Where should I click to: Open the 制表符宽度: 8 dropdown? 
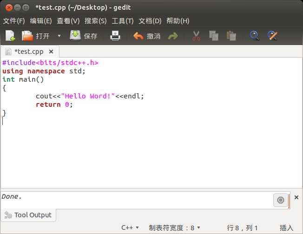(x=174, y=227)
